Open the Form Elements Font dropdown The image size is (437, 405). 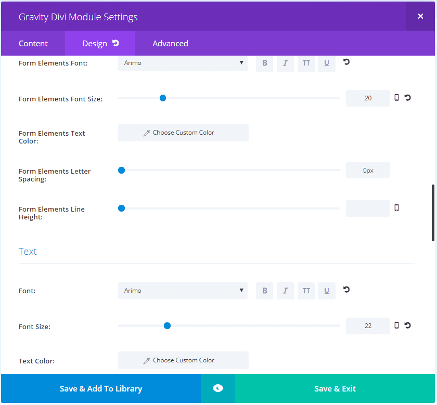183,63
